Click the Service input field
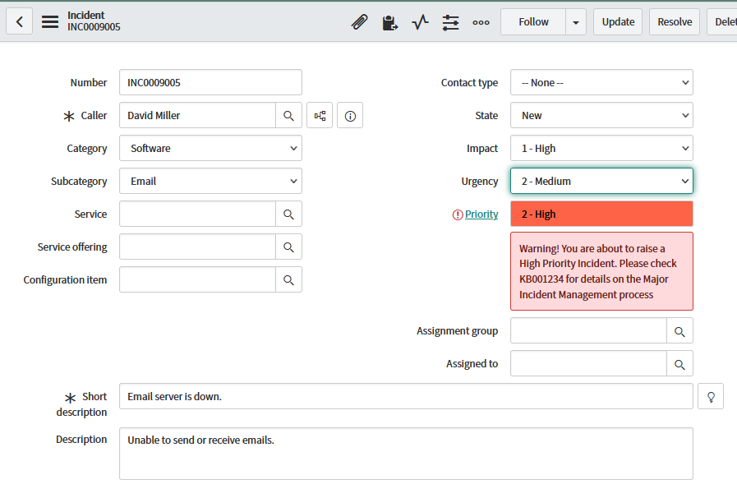The image size is (737, 498). (x=197, y=214)
